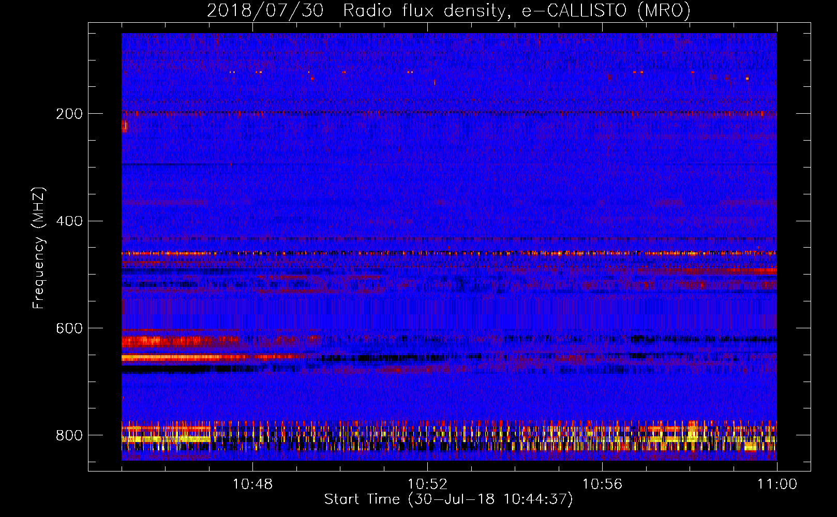The width and height of the screenshot is (837, 517).
Task: Click the 10:48 time tick label
Action: (252, 484)
